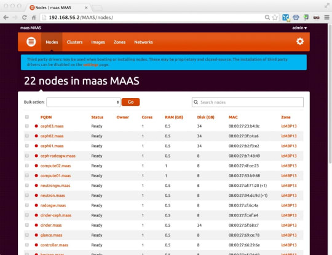Check the neutrongw.maas row checkbox
Screen dimensions: 332x255
27,185
